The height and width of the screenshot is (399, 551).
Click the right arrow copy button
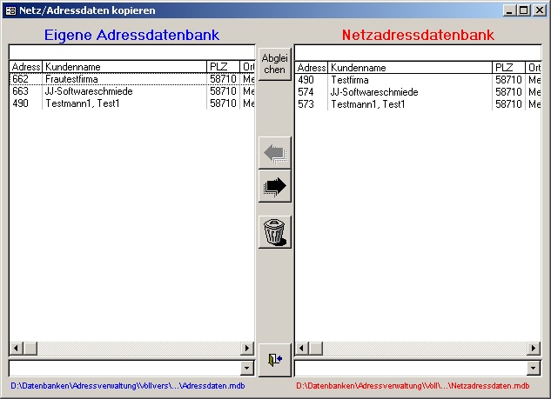pyautogui.click(x=274, y=186)
